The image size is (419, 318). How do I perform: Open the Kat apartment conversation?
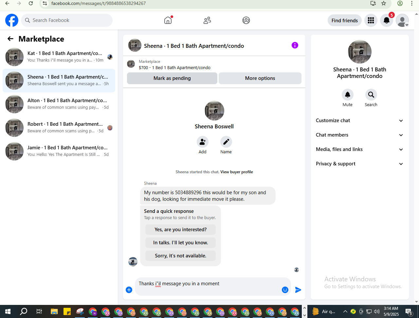(x=59, y=57)
